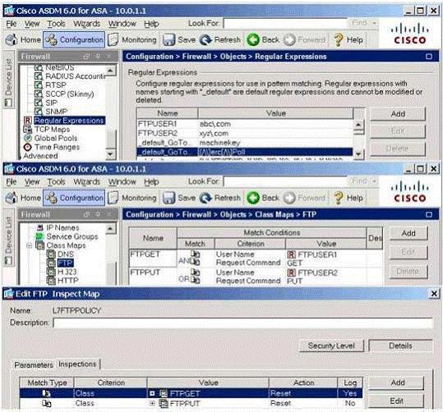Click the Look For search field in the top window
The width and height of the screenshot is (443, 412).
[285, 24]
